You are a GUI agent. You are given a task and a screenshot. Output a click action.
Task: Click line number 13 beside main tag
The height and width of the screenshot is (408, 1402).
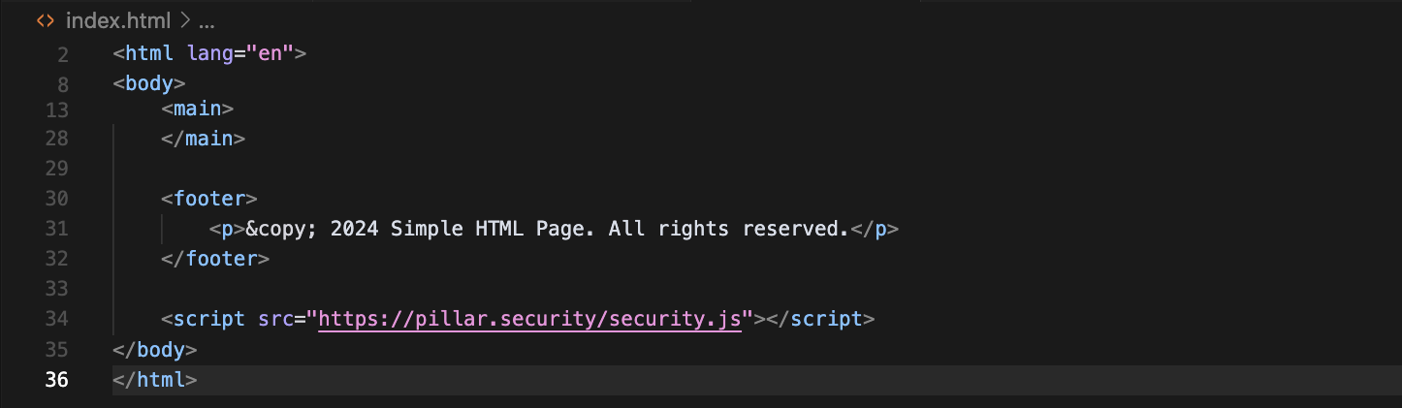(x=57, y=110)
